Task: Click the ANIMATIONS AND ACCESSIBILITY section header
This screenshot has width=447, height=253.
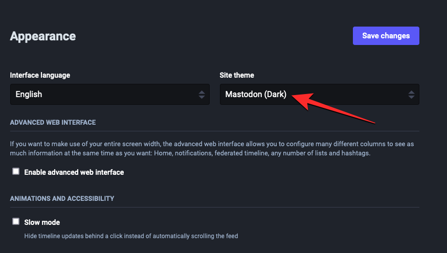Action: click(62, 198)
